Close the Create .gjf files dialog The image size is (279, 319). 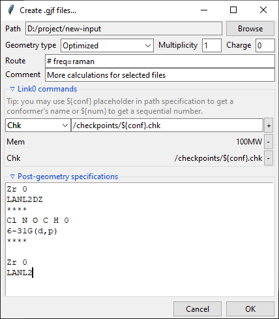[263, 10]
